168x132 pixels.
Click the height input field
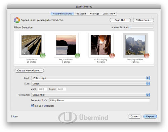(x=62, y=89)
